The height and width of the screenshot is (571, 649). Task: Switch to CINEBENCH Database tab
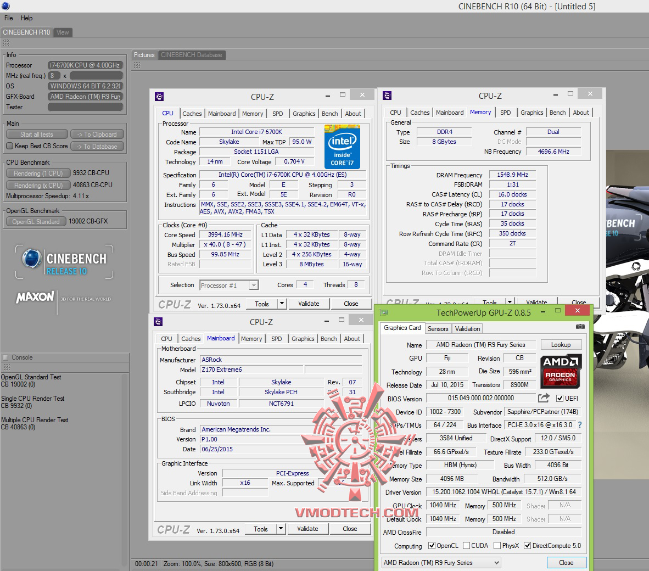[x=192, y=54]
